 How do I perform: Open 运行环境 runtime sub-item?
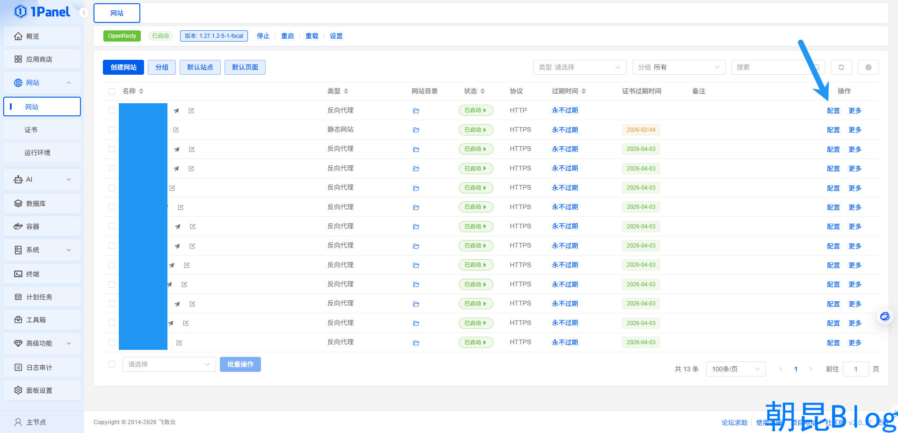(42, 153)
